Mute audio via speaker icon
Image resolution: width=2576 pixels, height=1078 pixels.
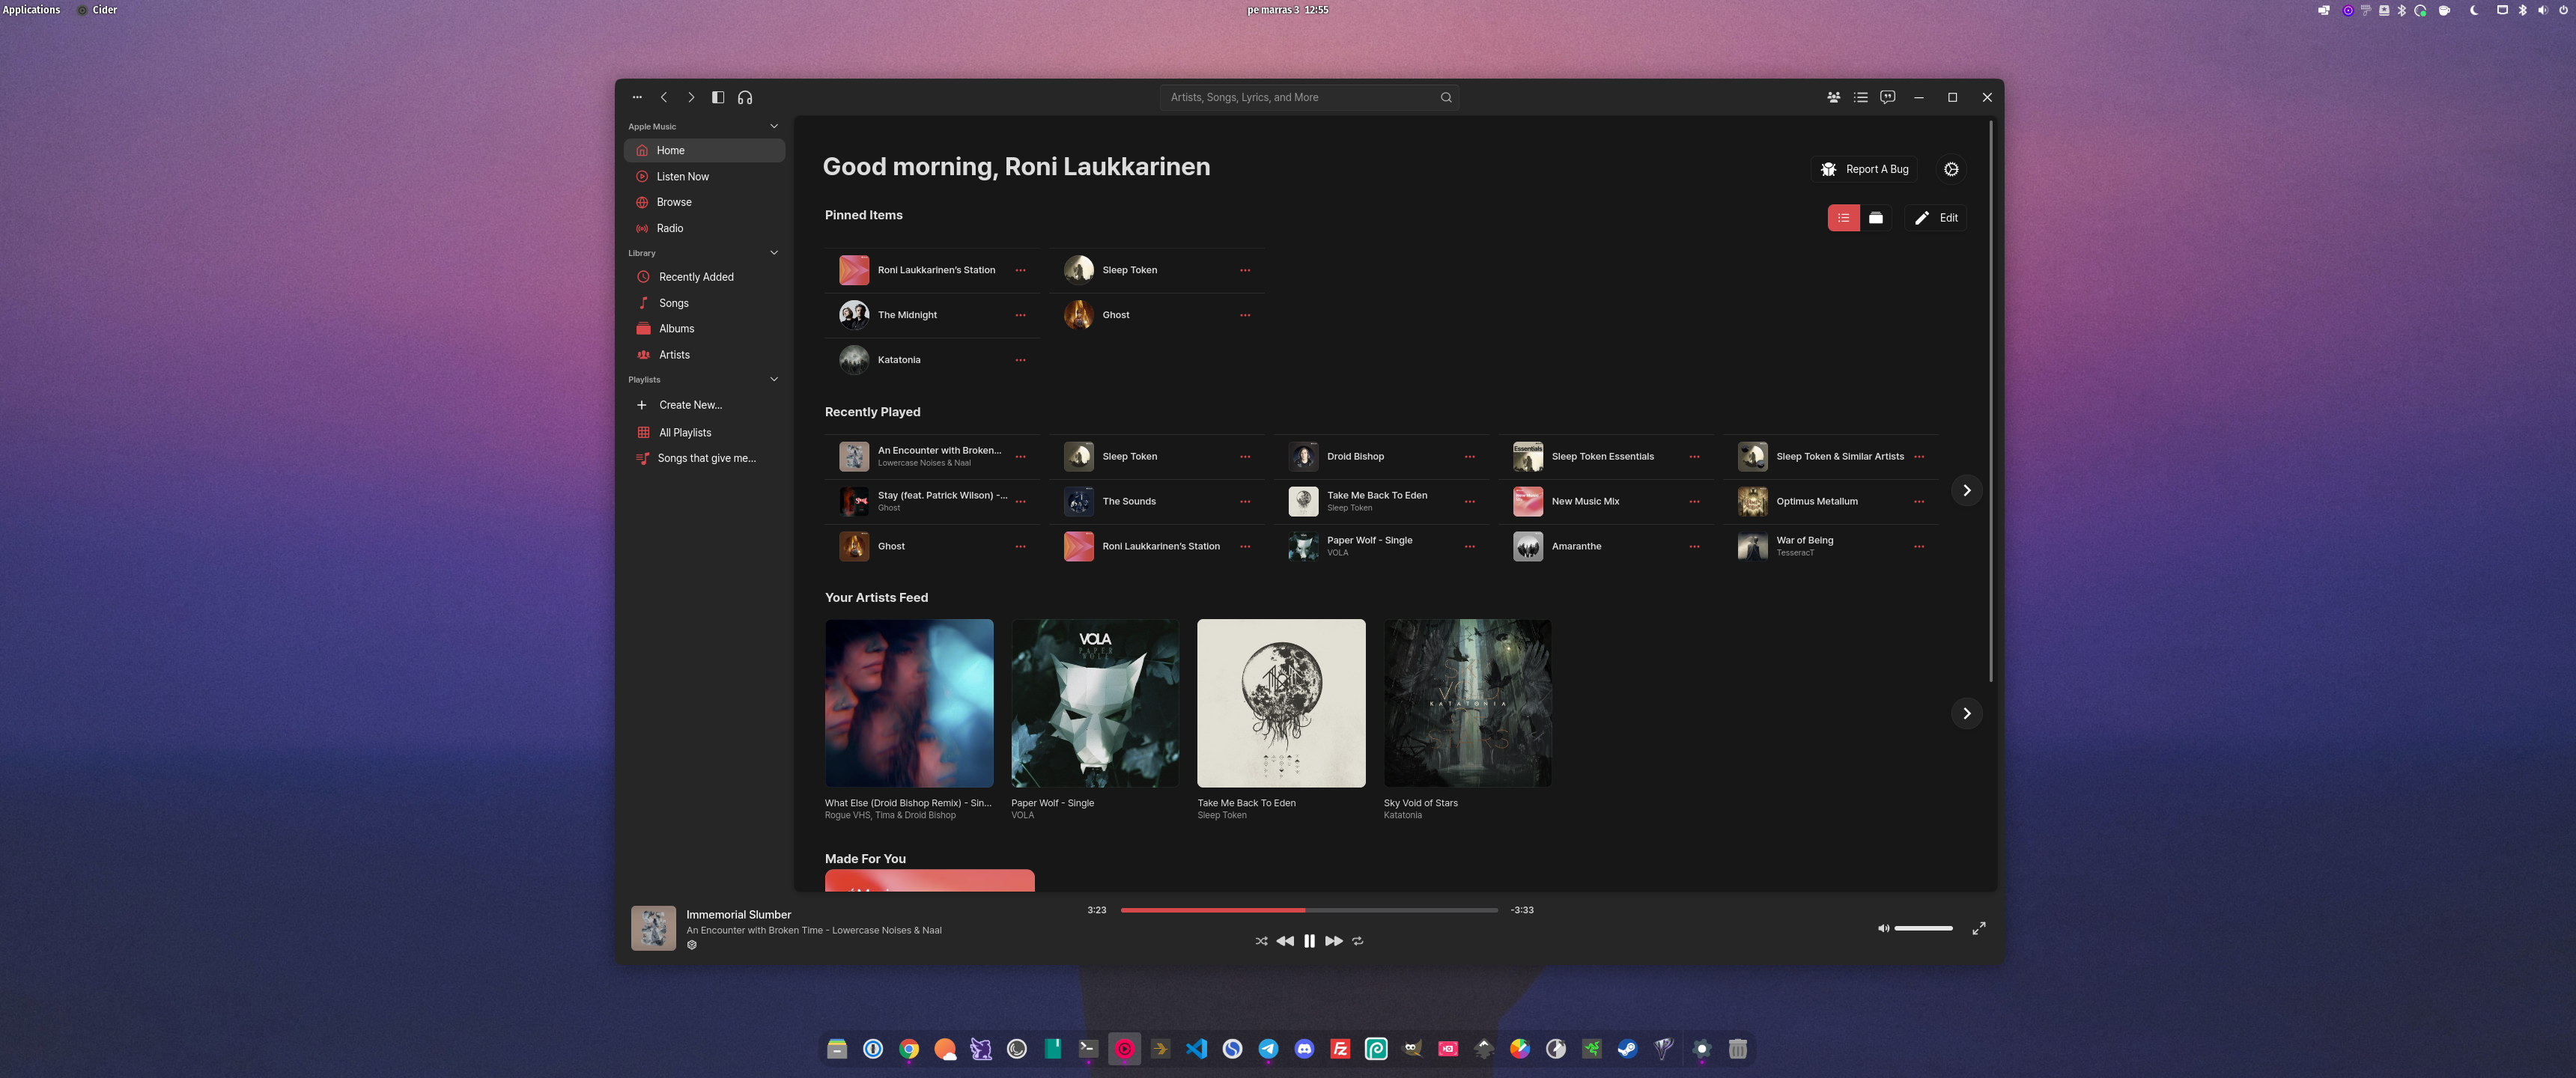coord(1883,928)
